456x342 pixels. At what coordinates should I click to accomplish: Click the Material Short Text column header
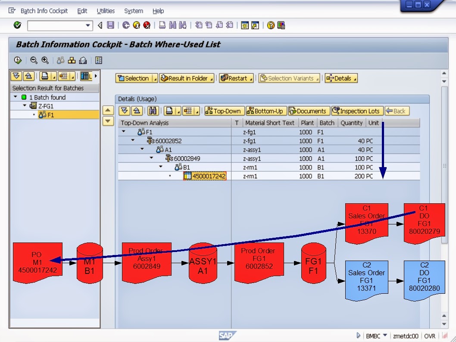(x=269, y=123)
